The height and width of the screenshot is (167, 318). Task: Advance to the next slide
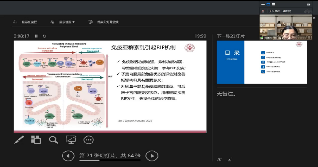coord(152,156)
